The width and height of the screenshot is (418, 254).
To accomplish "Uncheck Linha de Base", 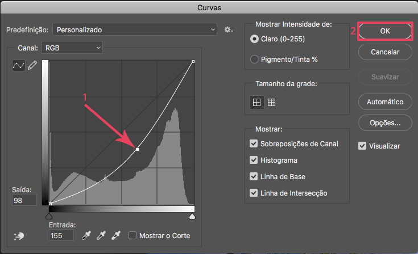I will pos(254,177).
